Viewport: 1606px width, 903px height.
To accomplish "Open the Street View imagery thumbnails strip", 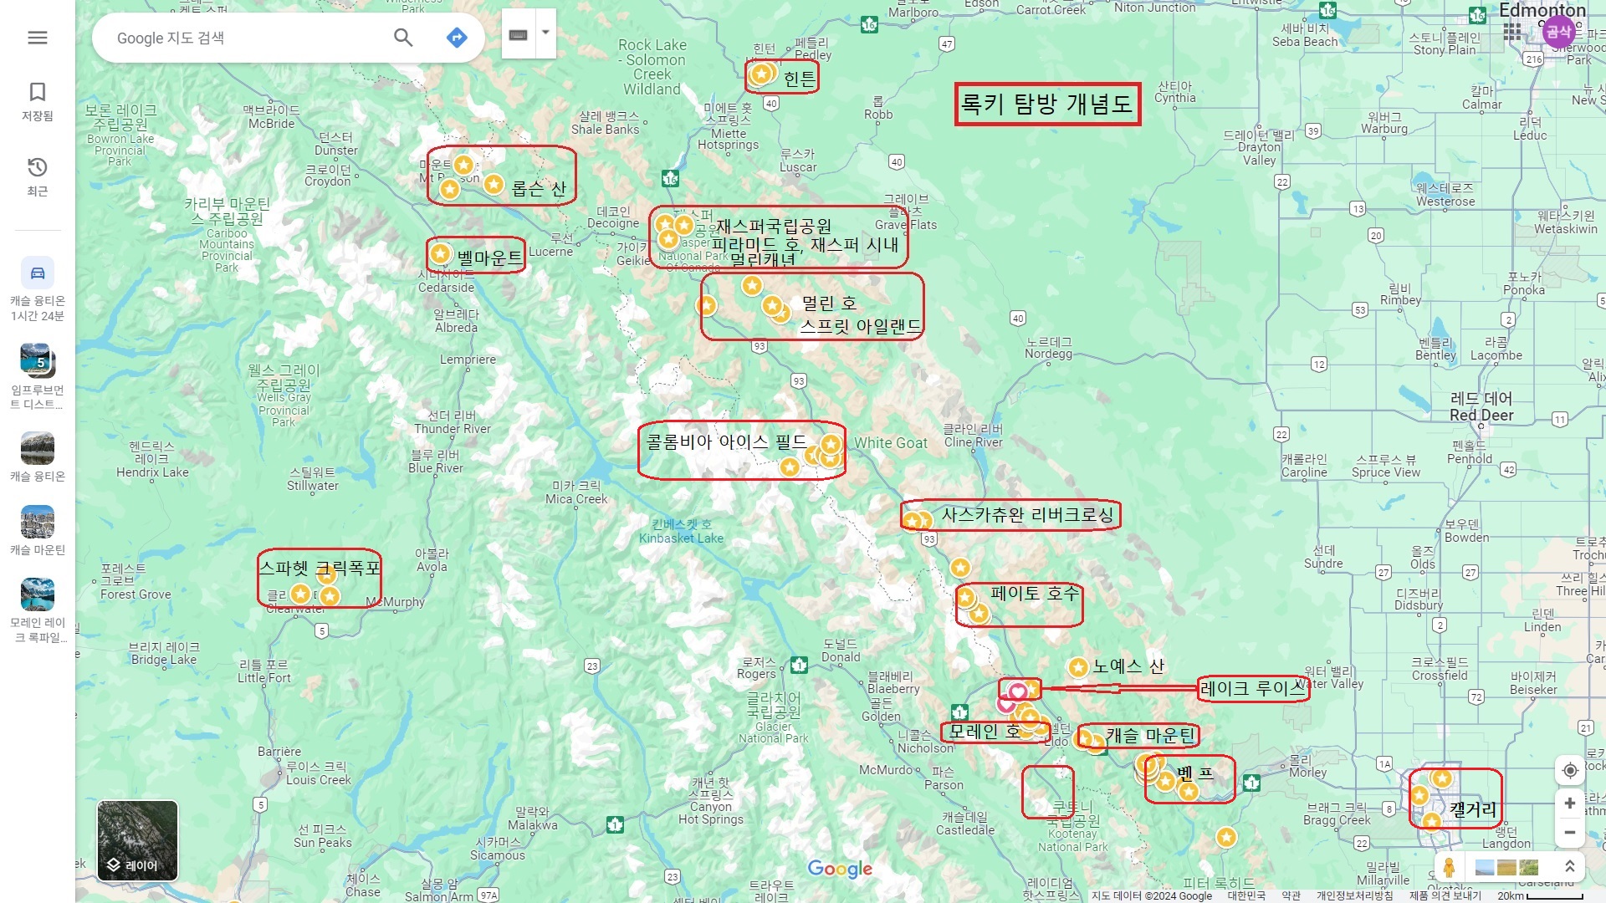I will (x=1507, y=867).
